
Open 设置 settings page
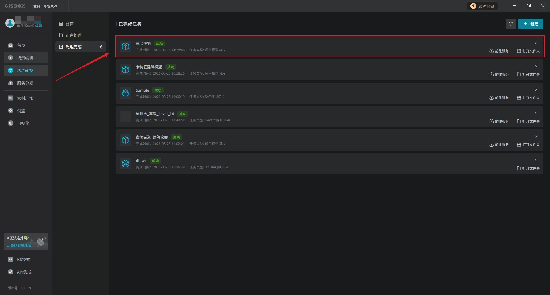[x=21, y=111]
